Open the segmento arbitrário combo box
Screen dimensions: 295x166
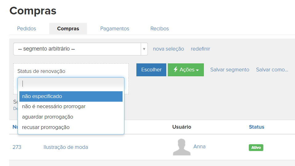[x=77, y=49]
